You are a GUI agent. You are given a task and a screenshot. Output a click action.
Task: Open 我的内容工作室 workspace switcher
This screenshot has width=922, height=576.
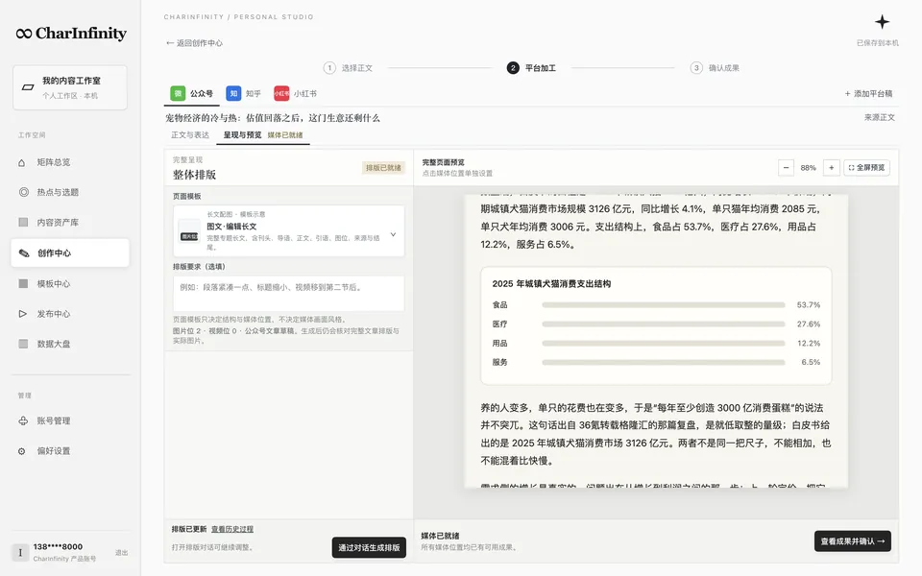tap(70, 87)
